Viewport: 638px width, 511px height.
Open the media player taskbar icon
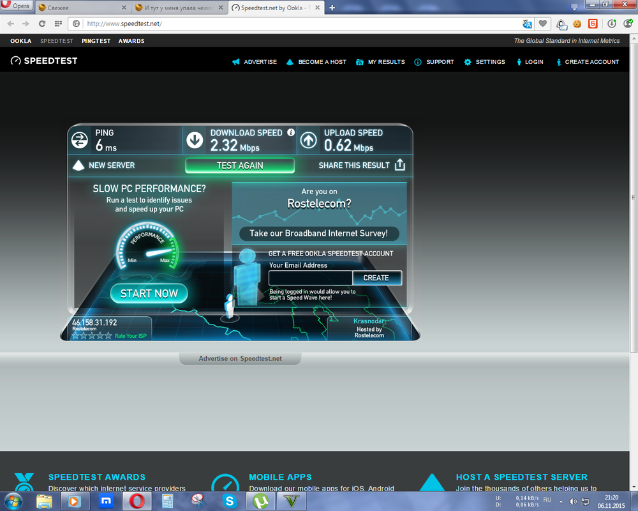click(75, 501)
